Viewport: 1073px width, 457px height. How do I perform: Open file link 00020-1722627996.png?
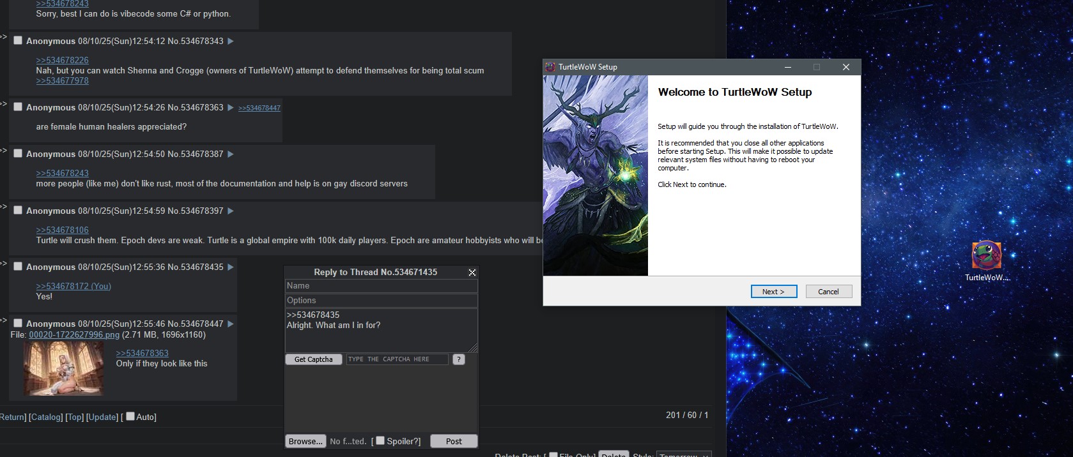pos(74,334)
